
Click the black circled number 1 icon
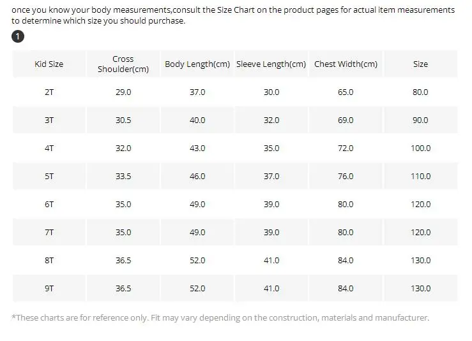(x=18, y=37)
